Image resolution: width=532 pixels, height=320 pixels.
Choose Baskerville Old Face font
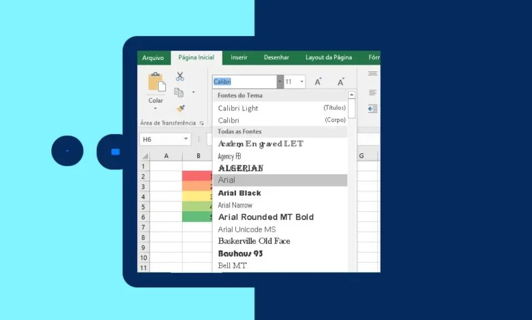280,241
